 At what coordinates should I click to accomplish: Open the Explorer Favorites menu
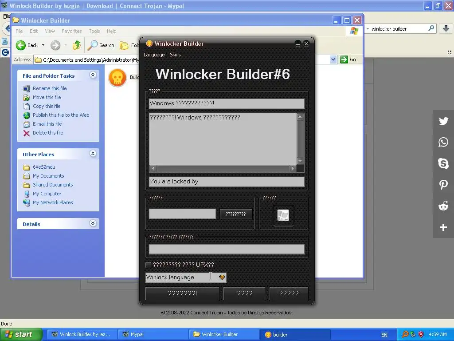[x=71, y=31]
